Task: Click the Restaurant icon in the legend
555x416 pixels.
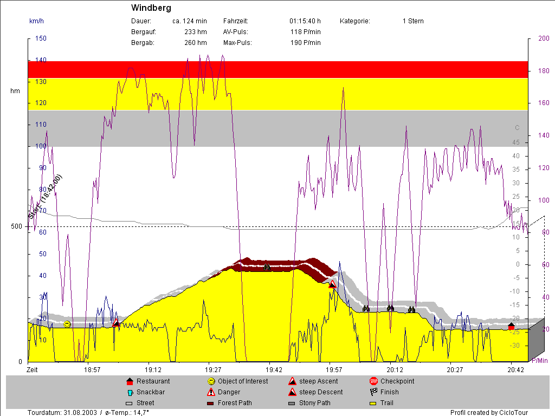Action: click(x=129, y=381)
